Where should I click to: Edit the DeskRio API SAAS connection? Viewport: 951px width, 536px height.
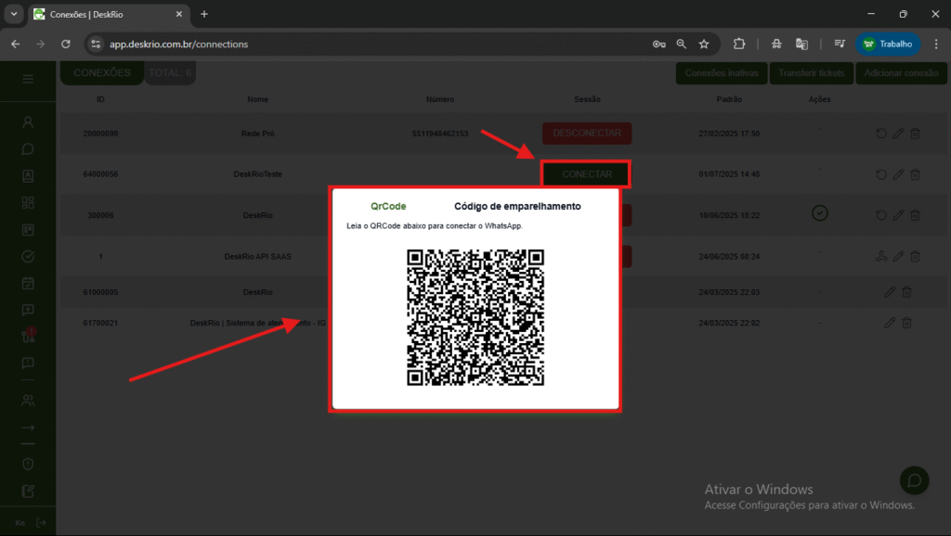point(898,256)
